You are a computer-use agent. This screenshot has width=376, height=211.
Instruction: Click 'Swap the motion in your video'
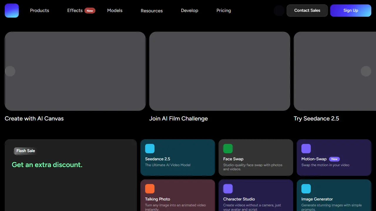point(325,165)
